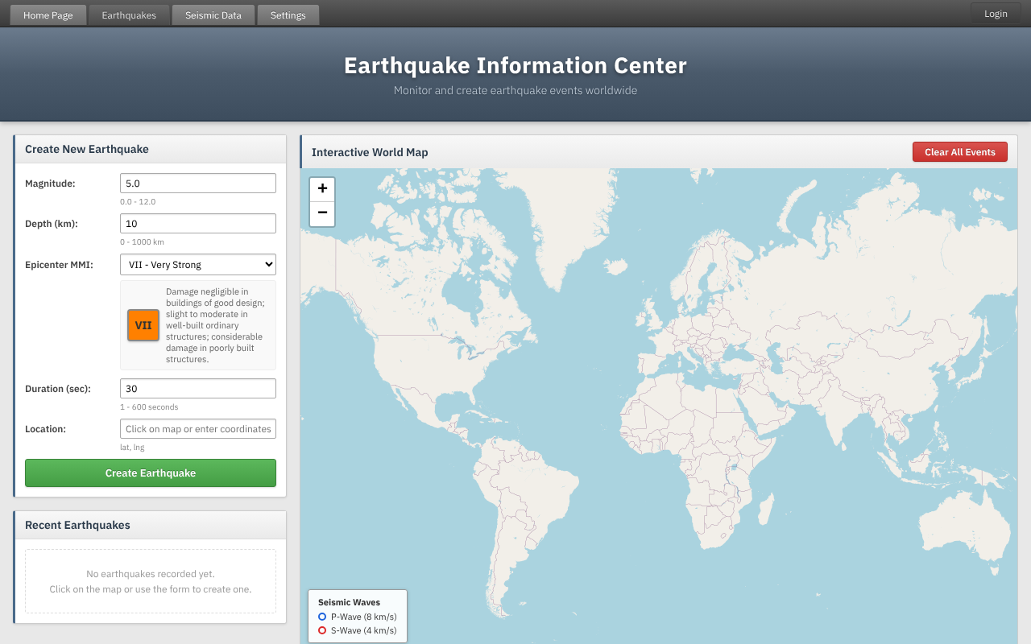
Task: Click Clear All Events
Action: [960, 151]
